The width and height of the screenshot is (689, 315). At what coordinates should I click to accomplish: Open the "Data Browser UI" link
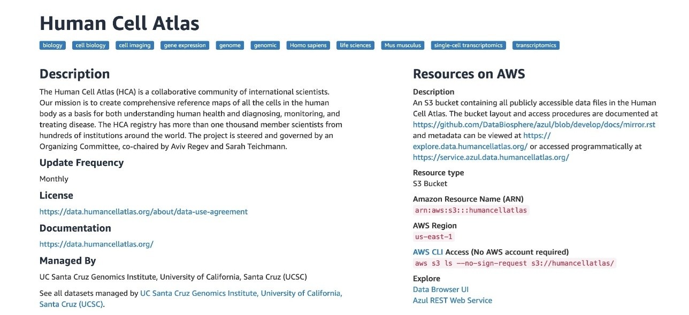click(x=441, y=289)
